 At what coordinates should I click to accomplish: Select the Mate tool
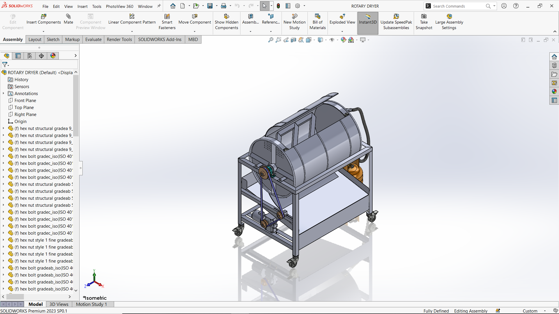(x=68, y=19)
